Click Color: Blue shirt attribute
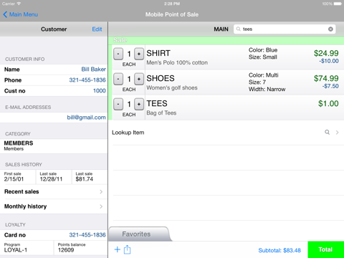Screen dimensions: 344x258 (x=263, y=50)
